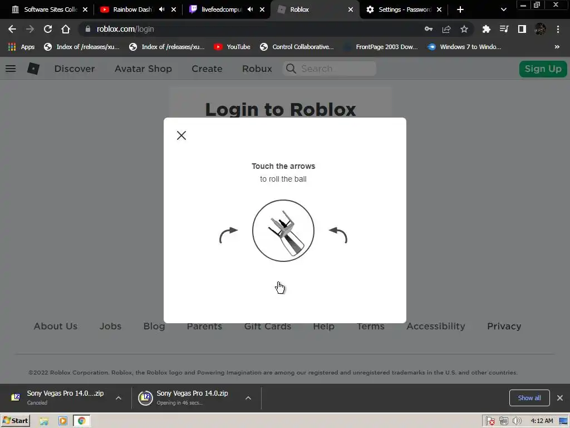Open the Windows Start button
Screen dimensions: 570x428
[15, 421]
